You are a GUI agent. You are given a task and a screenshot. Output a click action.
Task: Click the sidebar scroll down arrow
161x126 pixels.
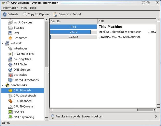[47, 119]
